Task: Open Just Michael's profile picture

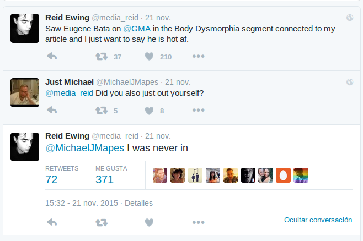Action: tap(25, 92)
